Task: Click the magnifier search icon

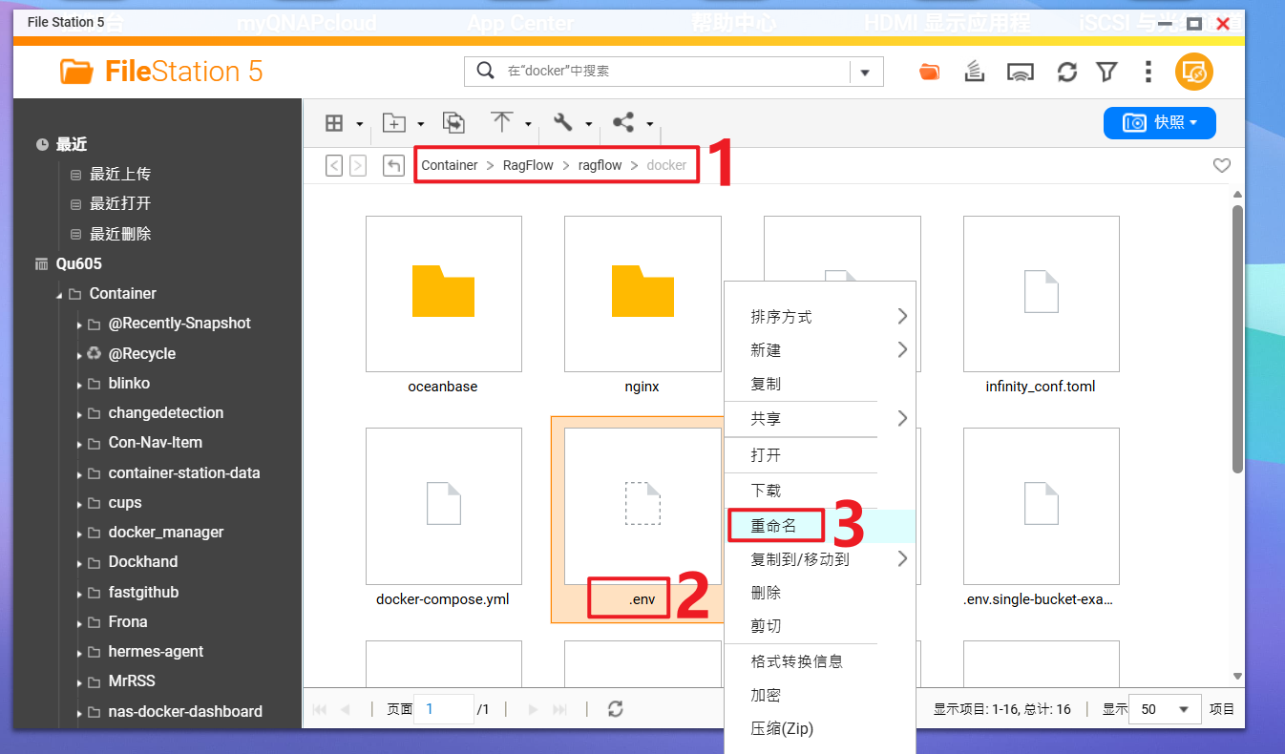Action: click(485, 71)
